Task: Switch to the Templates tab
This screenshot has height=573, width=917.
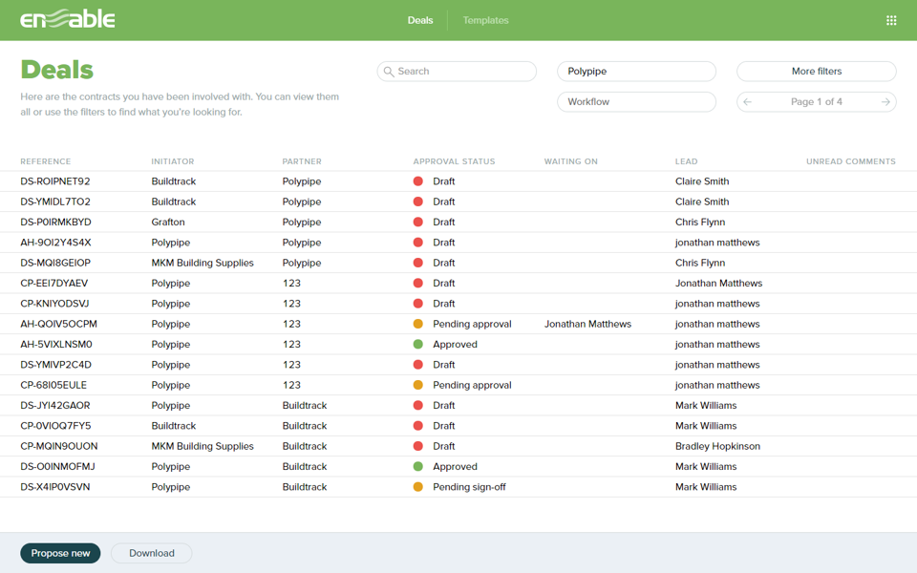Action: [485, 19]
